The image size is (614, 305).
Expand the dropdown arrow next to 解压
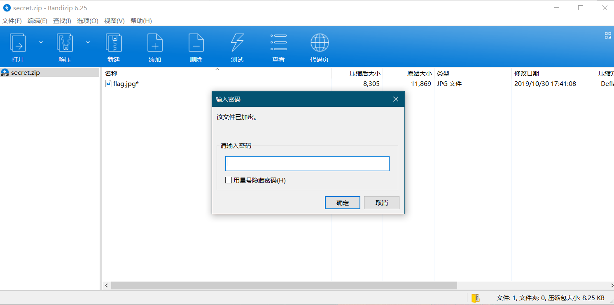click(88, 42)
